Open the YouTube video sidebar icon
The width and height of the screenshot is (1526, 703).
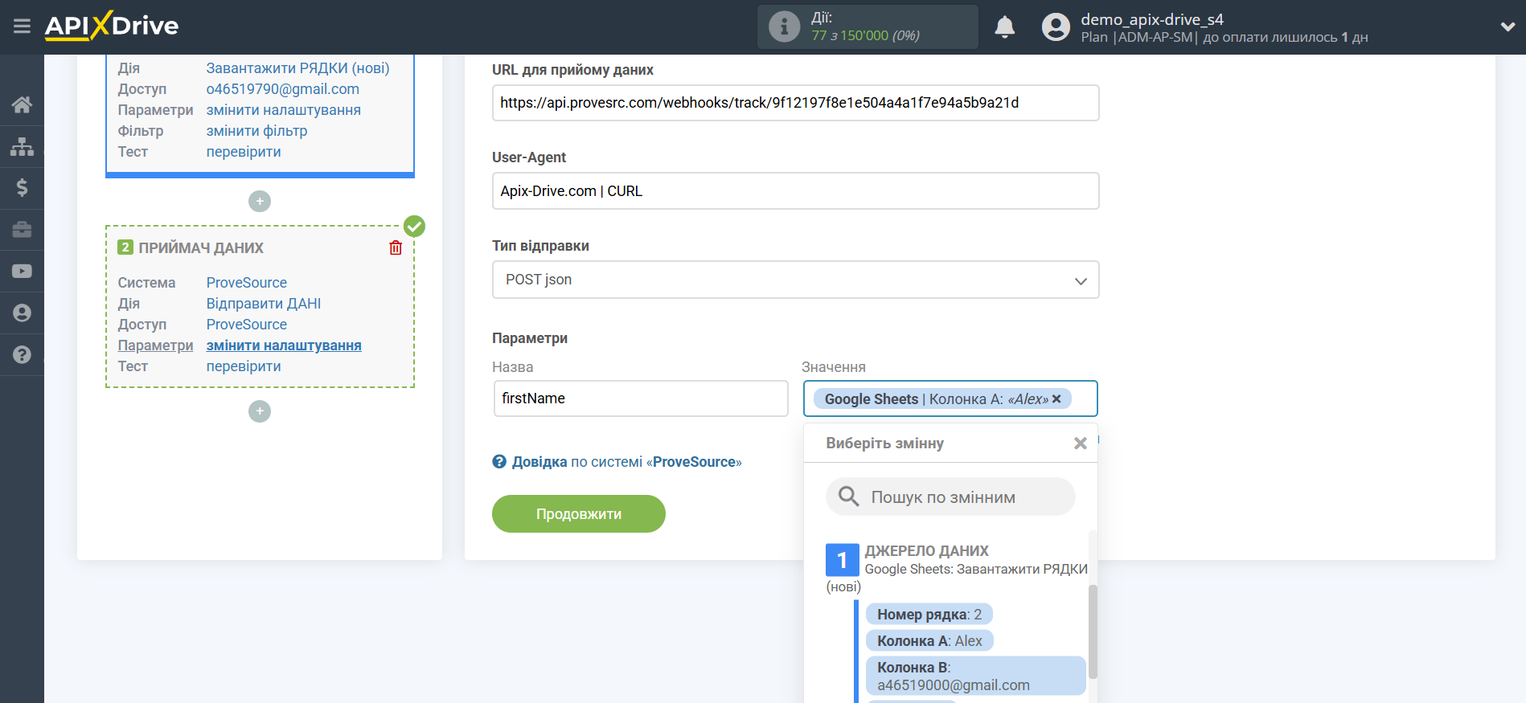(x=22, y=272)
